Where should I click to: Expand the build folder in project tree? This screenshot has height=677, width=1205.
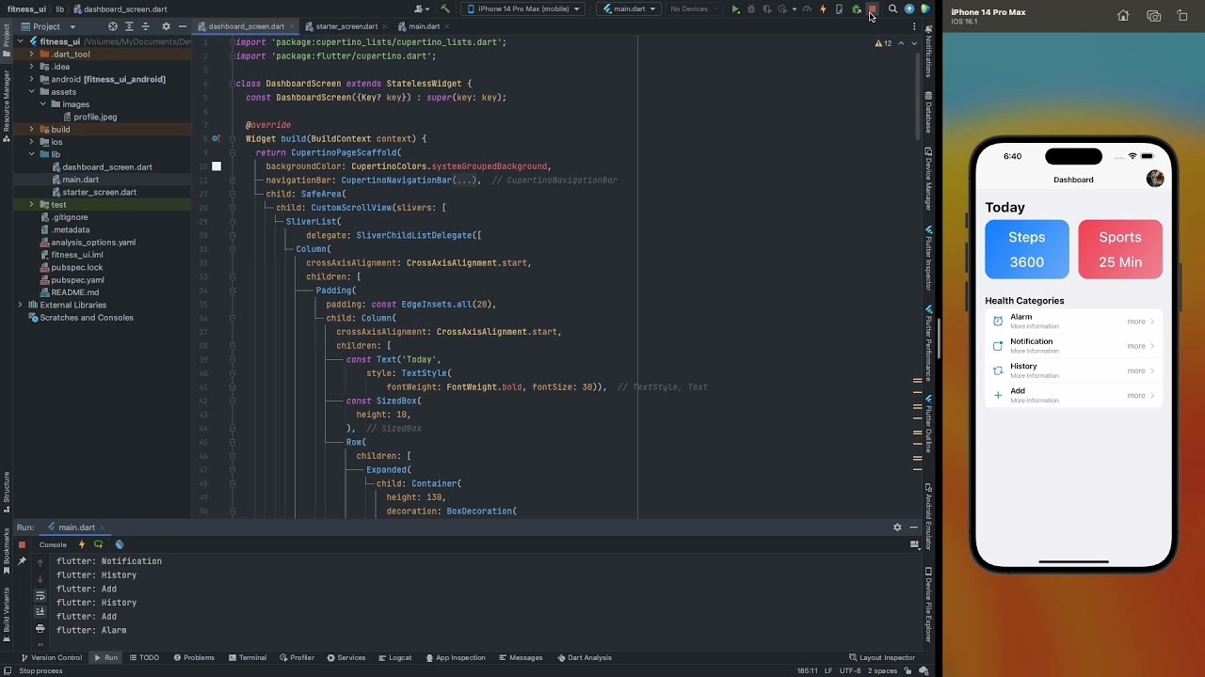point(31,130)
